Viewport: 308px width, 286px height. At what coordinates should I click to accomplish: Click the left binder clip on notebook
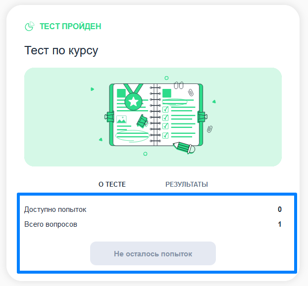click(x=109, y=117)
